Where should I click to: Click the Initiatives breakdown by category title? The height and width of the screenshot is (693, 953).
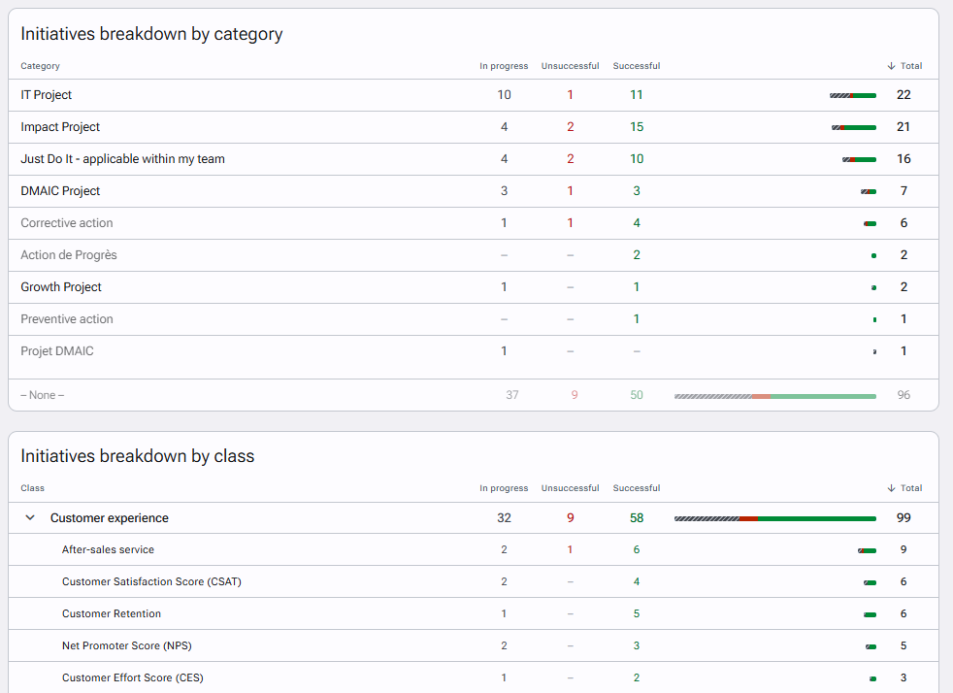152,34
